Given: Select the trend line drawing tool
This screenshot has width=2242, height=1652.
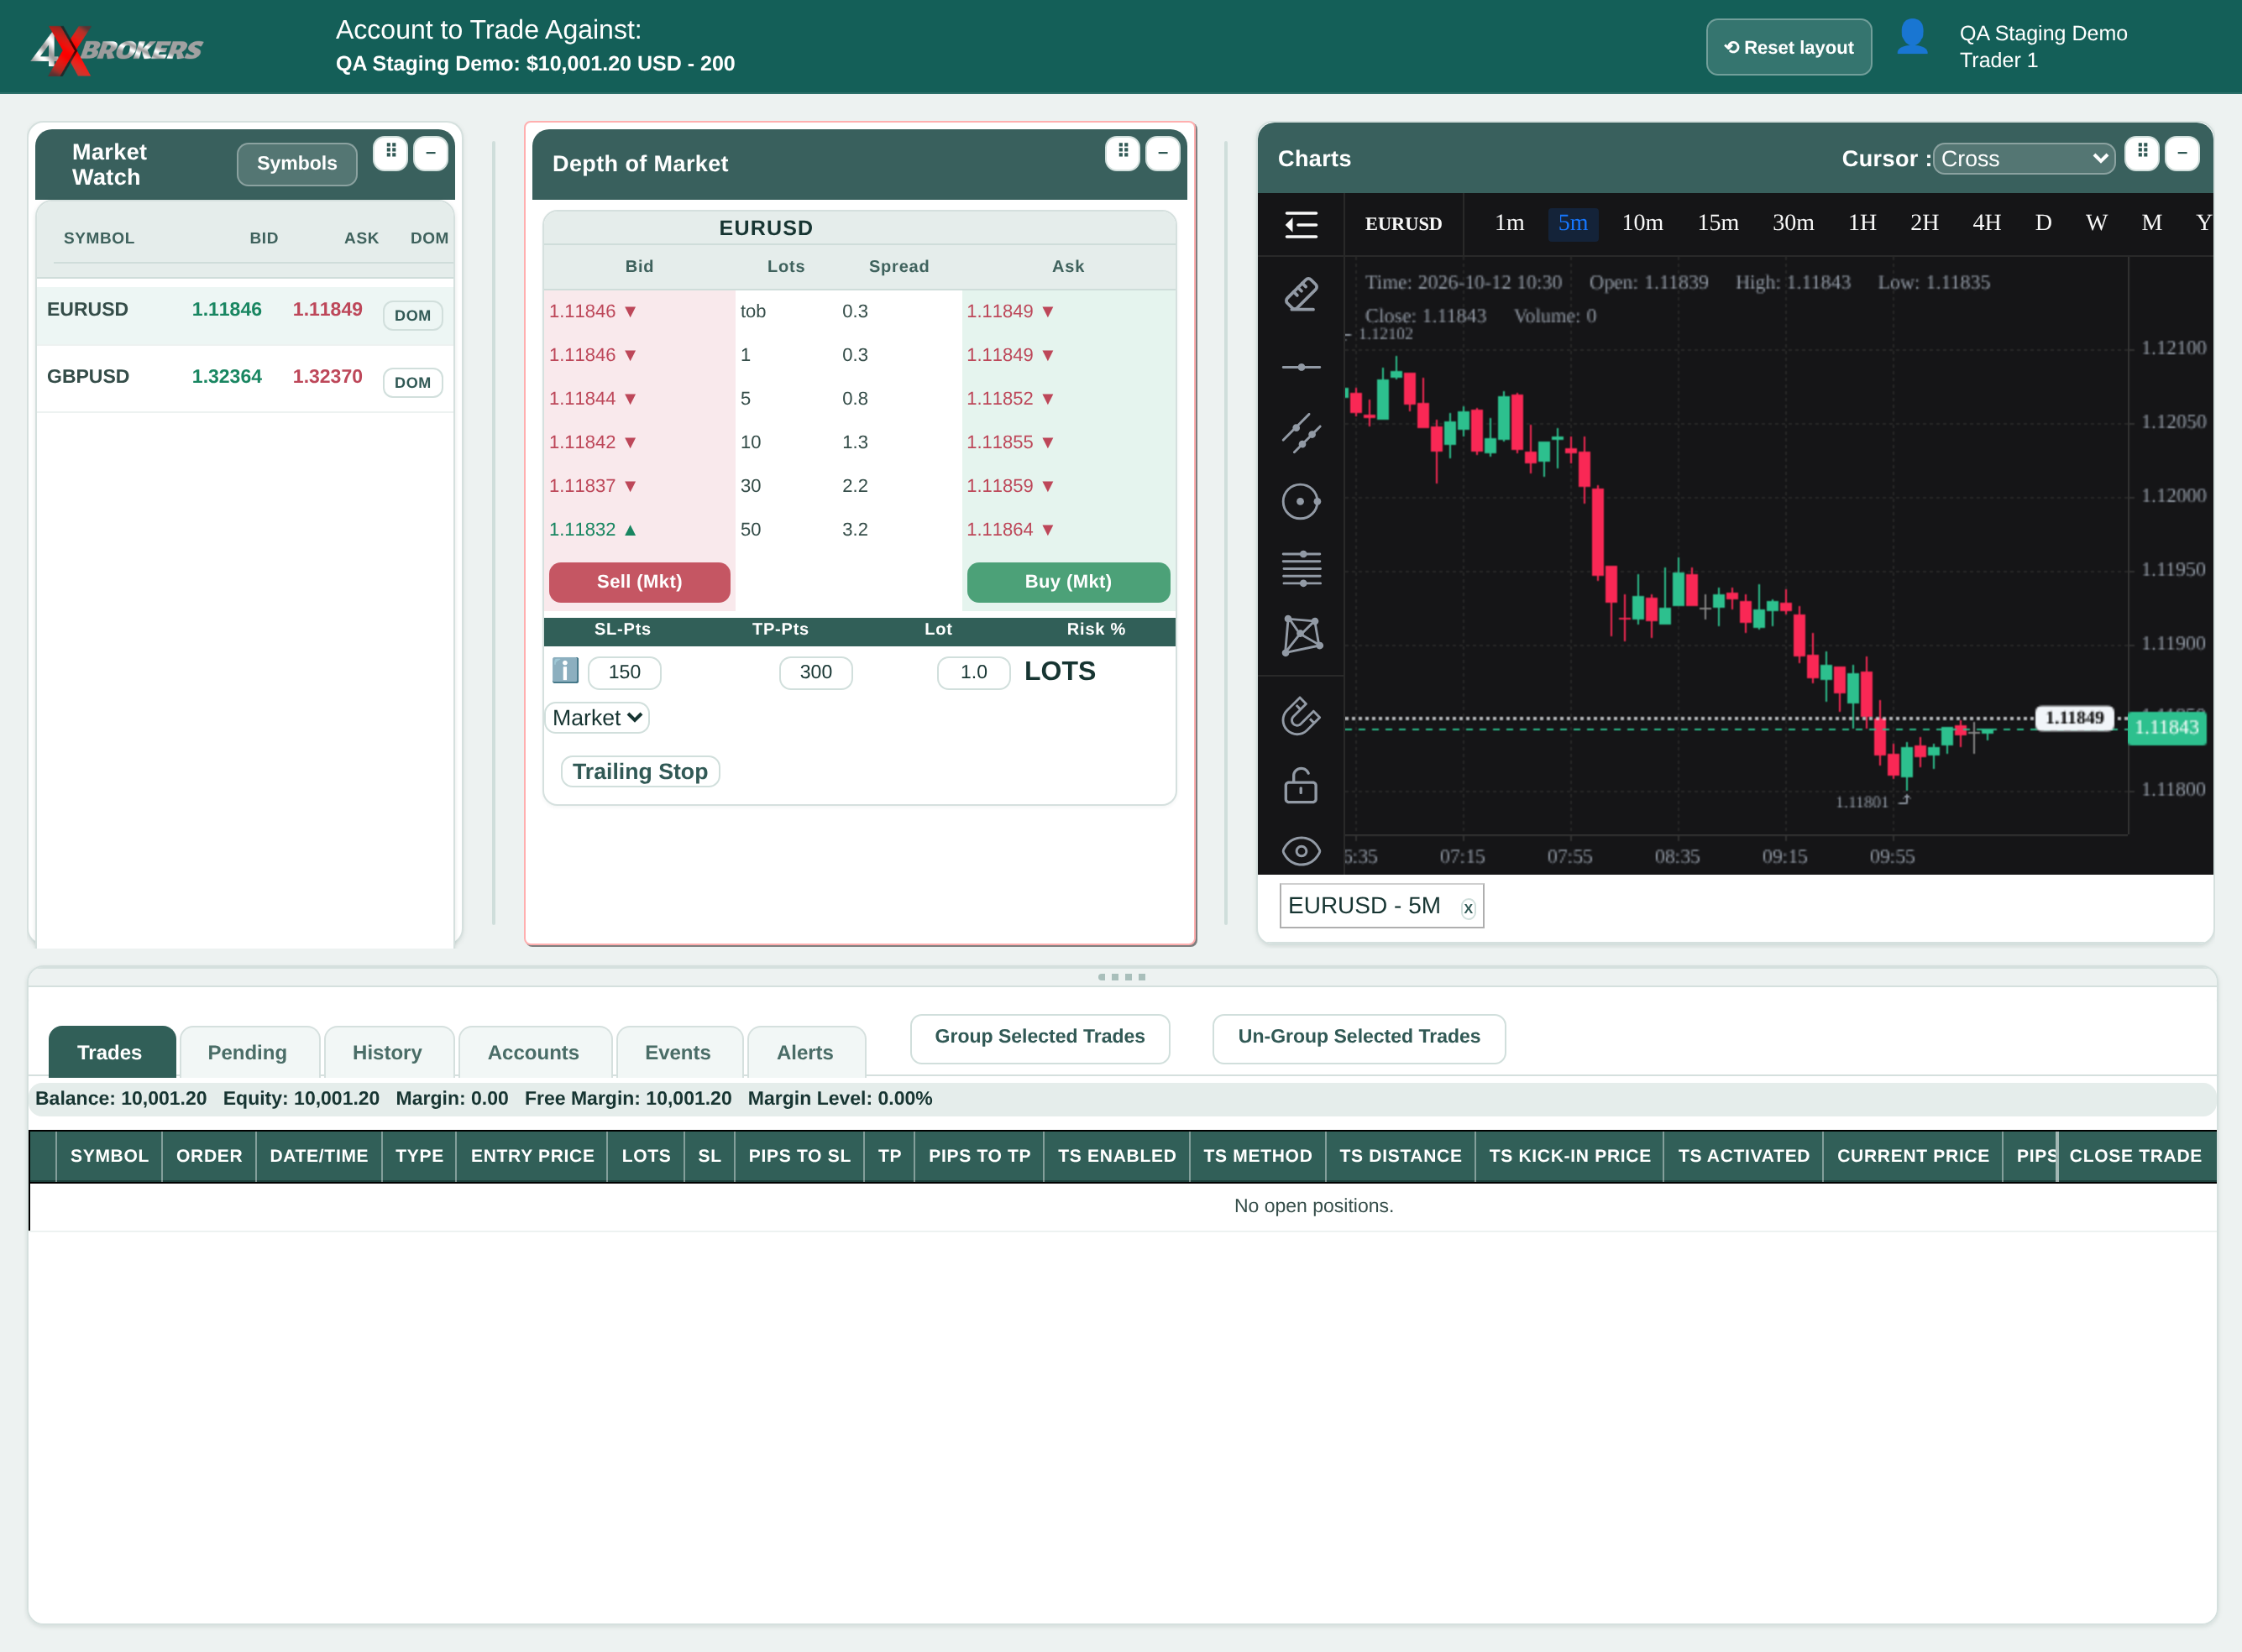Looking at the screenshot, I should click(1301, 433).
